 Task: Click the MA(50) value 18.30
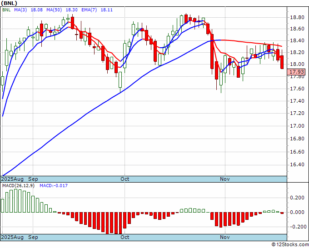(71, 10)
